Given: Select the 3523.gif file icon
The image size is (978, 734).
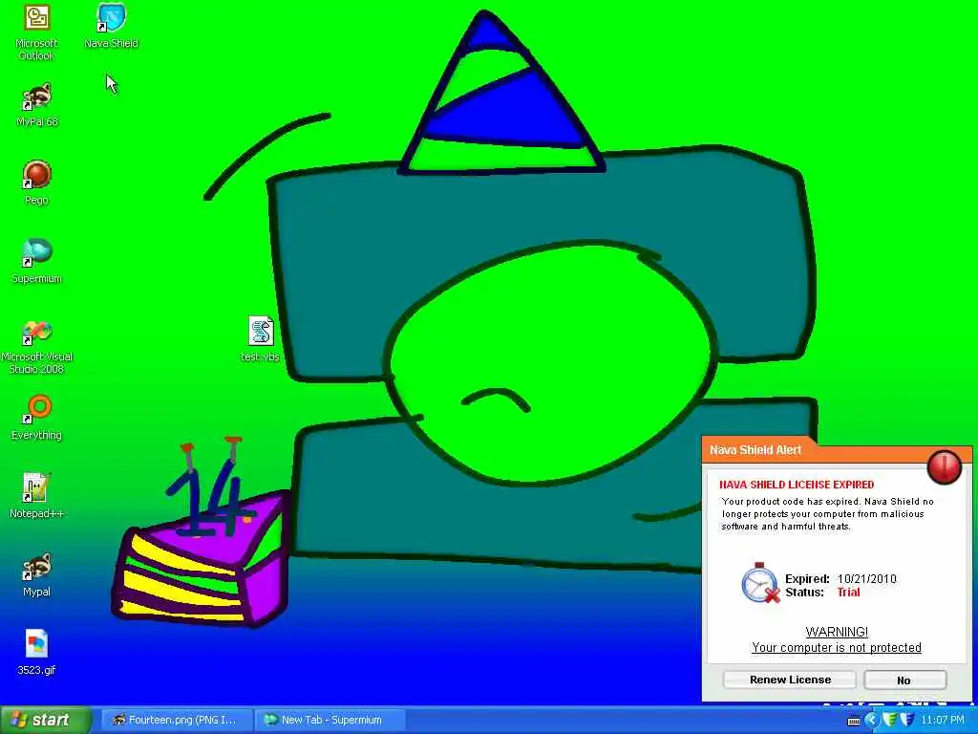Looking at the screenshot, I should 36,652.
